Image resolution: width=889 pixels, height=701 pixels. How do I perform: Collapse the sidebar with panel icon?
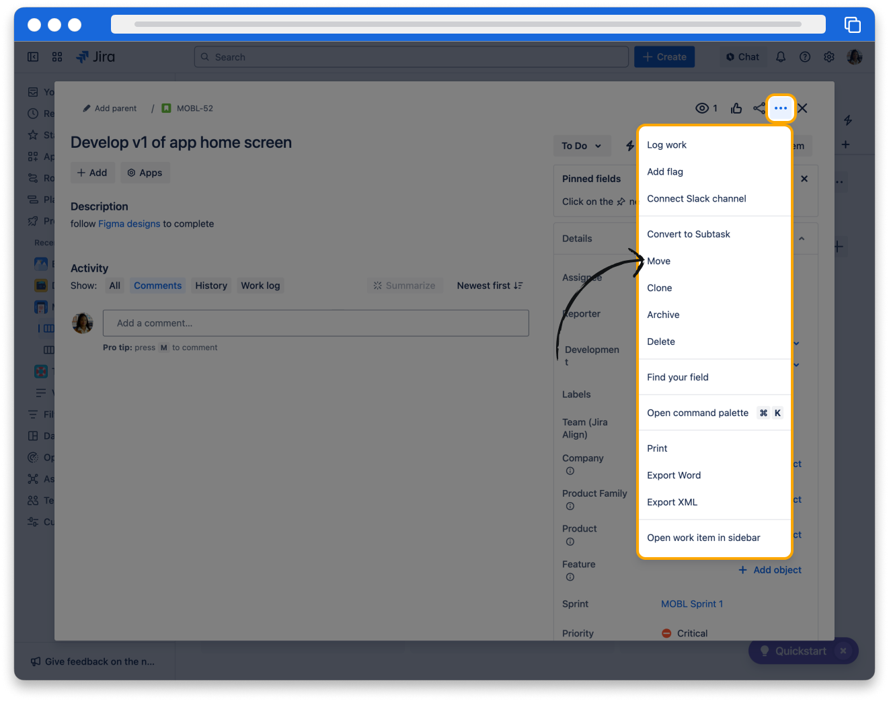[33, 57]
